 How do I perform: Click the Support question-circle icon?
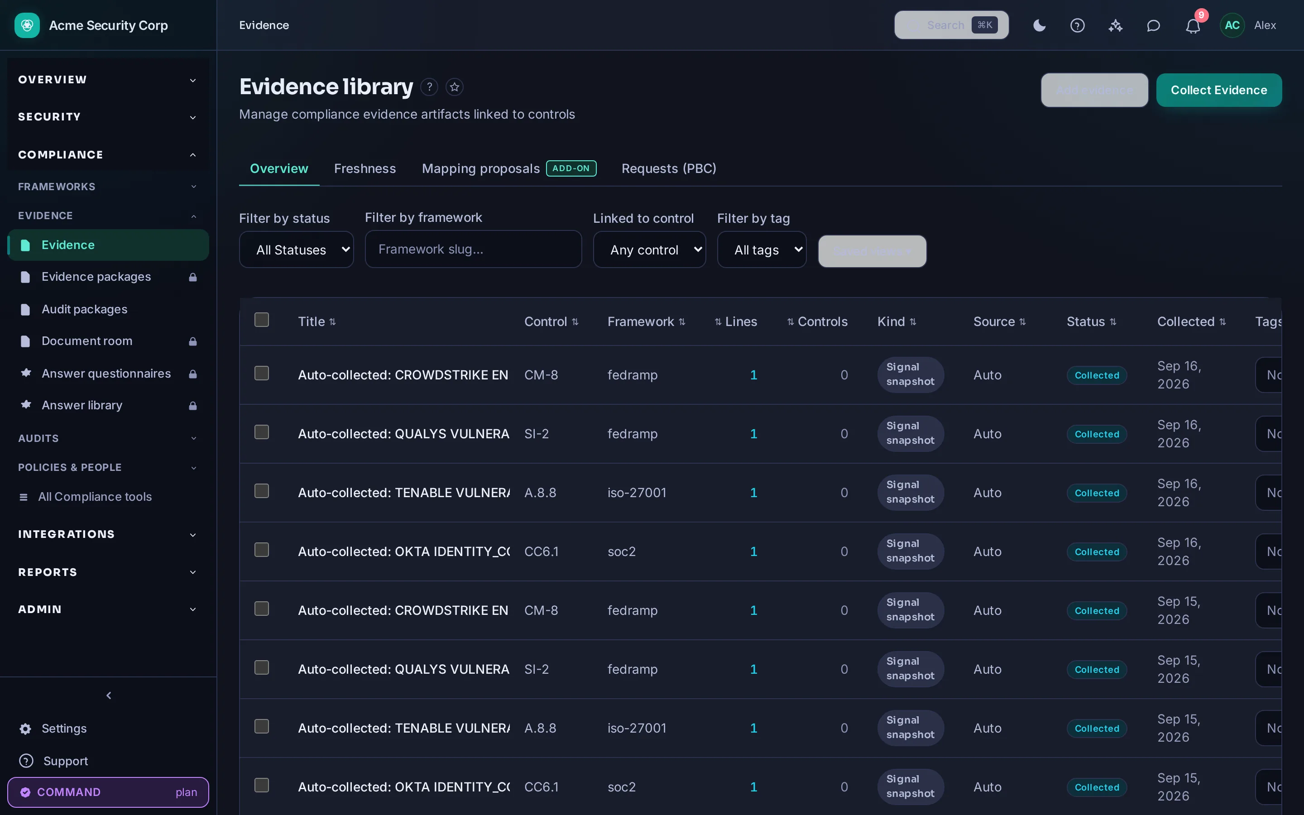tap(26, 761)
